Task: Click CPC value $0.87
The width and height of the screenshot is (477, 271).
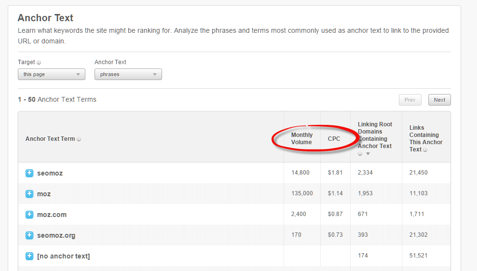Action: click(335, 214)
